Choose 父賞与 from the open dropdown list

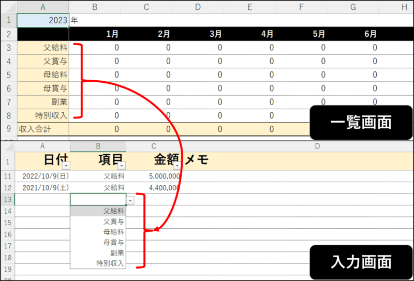point(98,221)
